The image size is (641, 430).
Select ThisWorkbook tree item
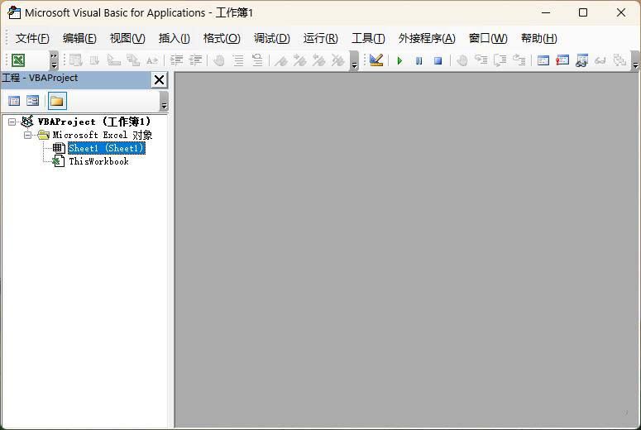pyautogui.click(x=98, y=161)
